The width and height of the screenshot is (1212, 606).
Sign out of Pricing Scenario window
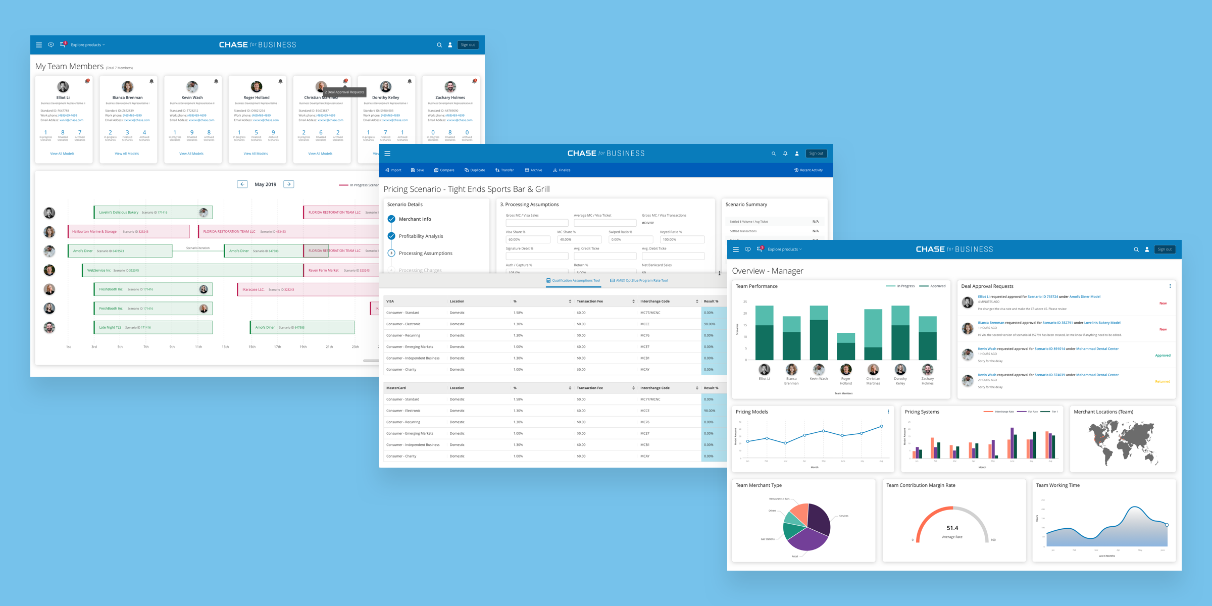point(816,154)
